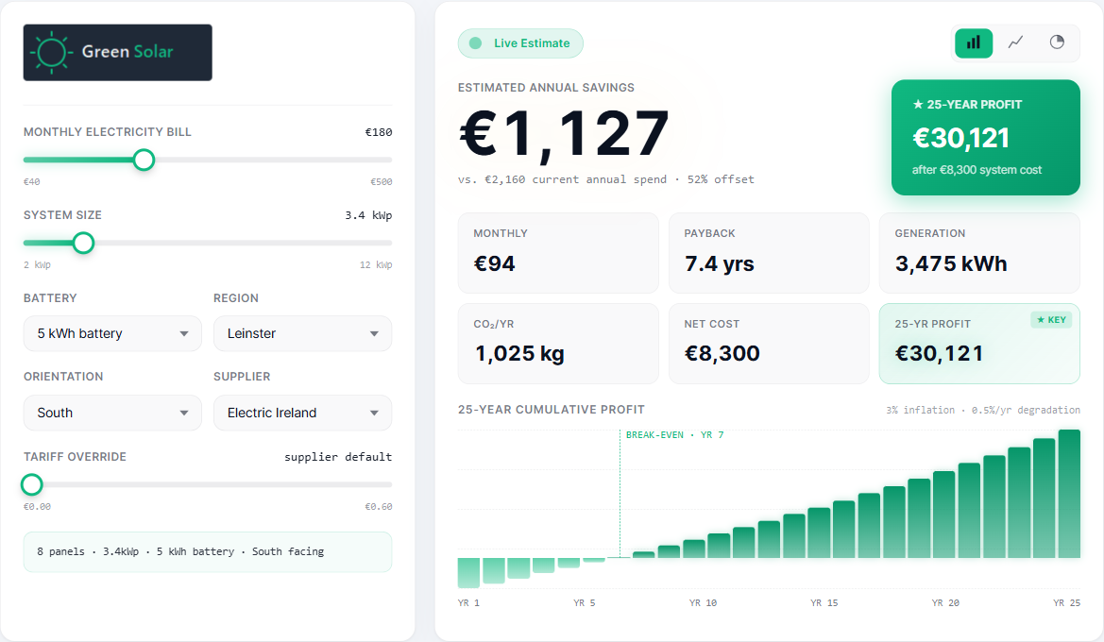Click the Monthly Electricity Bill slider handle
The height and width of the screenshot is (642, 1104).
[144, 160]
